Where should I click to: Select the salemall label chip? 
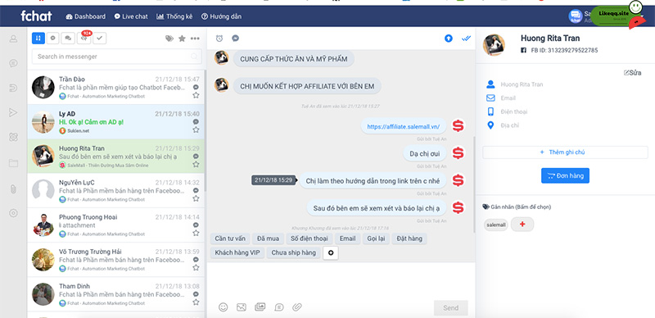496,225
